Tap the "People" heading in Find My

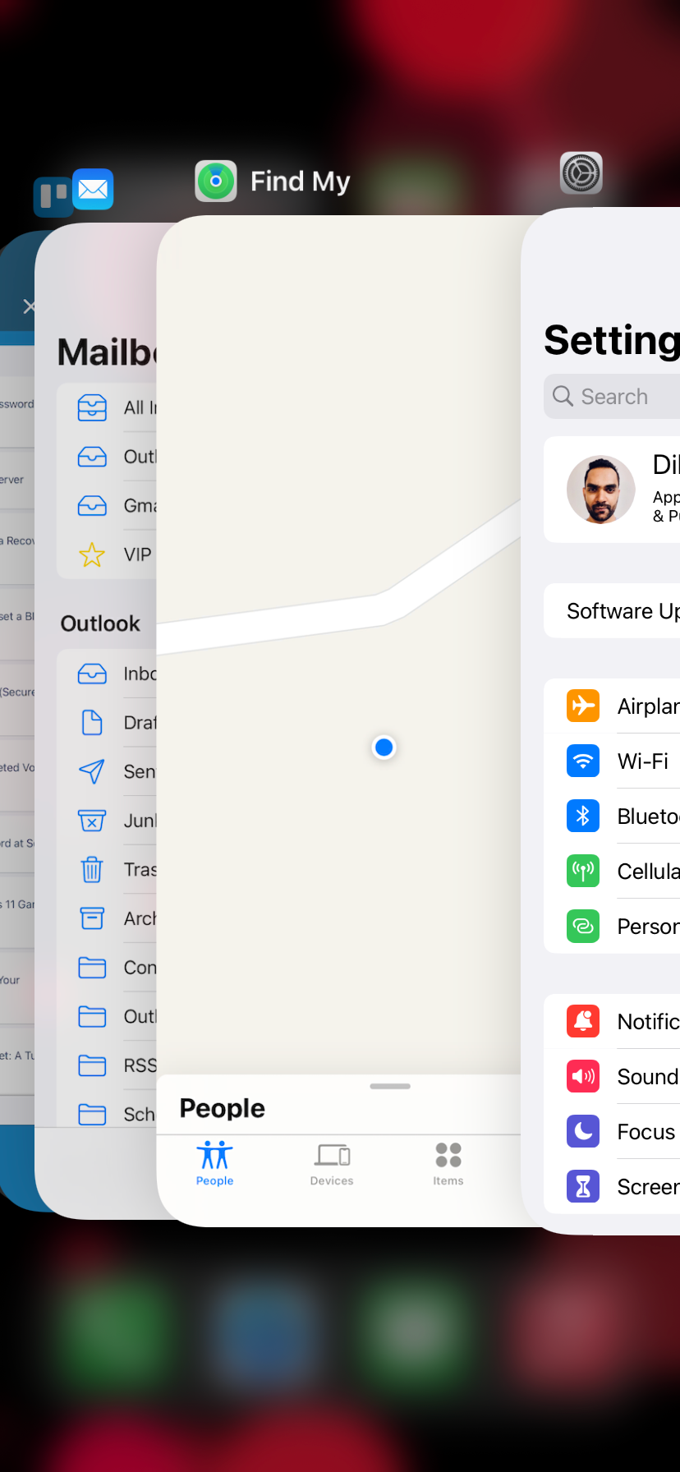click(223, 1108)
